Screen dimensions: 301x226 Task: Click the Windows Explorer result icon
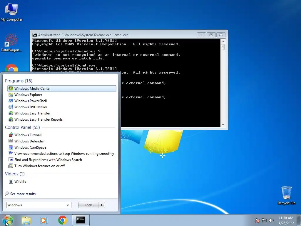(11, 94)
